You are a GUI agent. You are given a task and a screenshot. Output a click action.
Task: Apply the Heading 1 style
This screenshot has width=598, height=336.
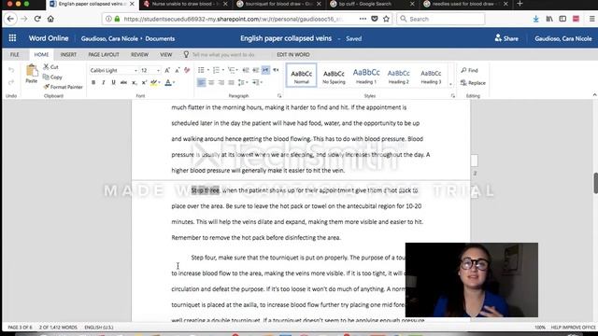366,76
